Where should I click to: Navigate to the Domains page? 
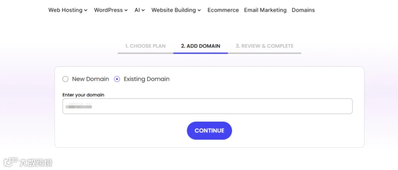tap(303, 10)
